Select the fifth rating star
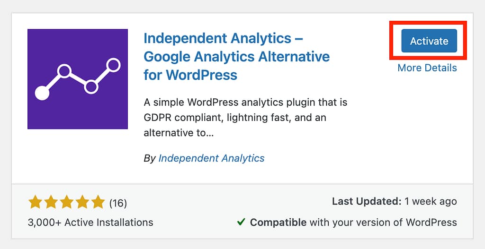Image resolution: width=485 pixels, height=249 pixels. pyautogui.click(x=98, y=203)
